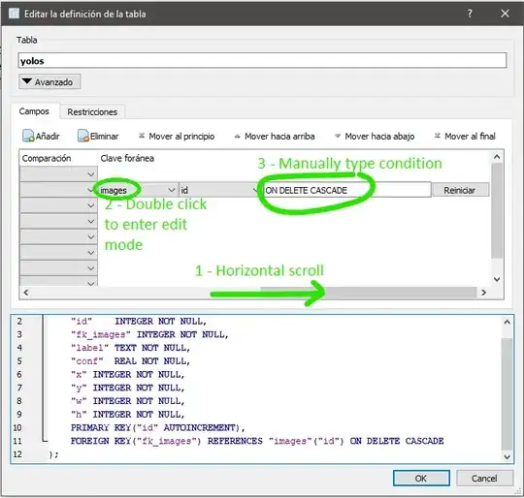Click Mover hacia abajo icon

[x=338, y=136]
